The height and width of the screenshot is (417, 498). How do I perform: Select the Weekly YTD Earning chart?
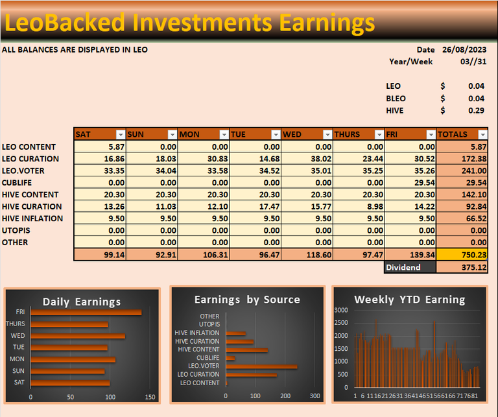[410, 344]
